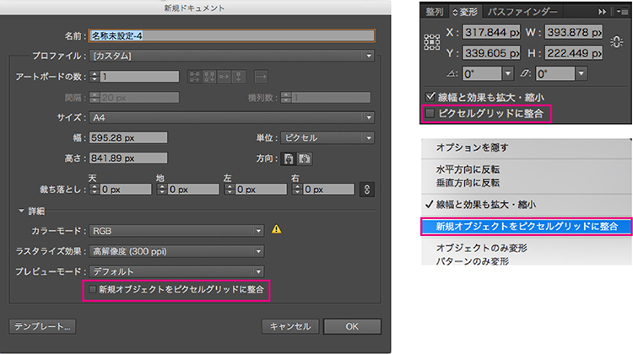This screenshot has width=633, height=354.
Task: Click the 右 bleed stepper arrows
Action: (297, 190)
